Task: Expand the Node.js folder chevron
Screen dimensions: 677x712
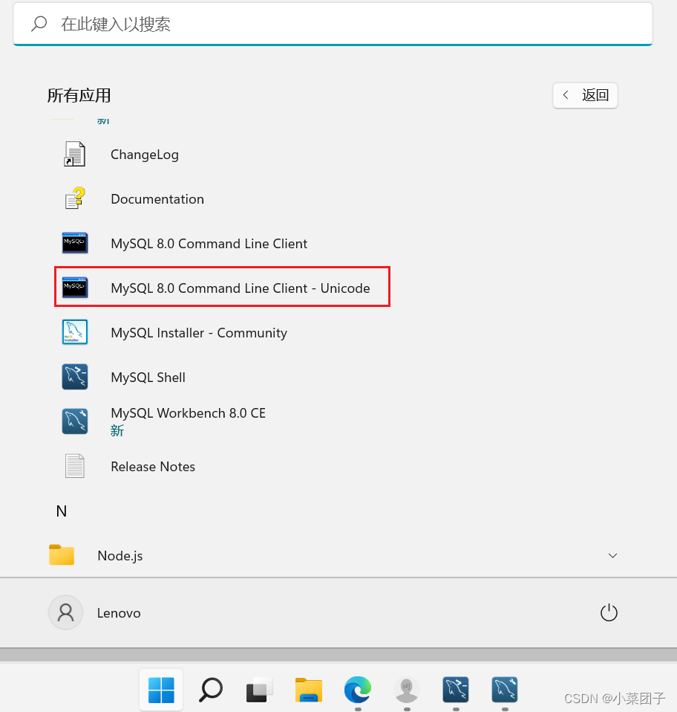Action: coord(612,555)
